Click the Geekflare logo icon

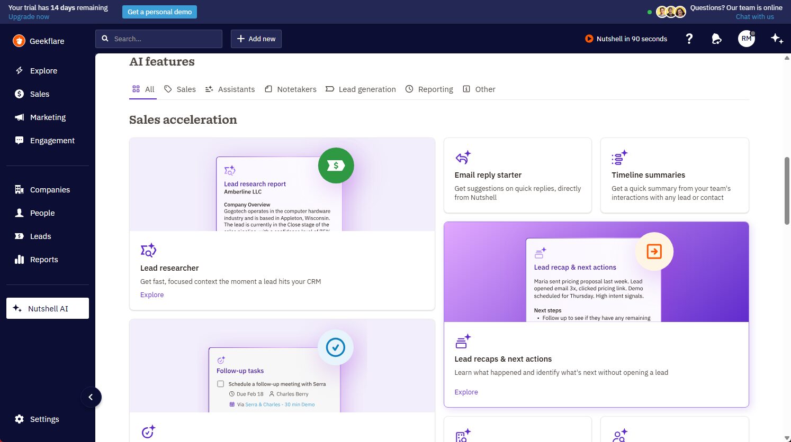(19, 41)
